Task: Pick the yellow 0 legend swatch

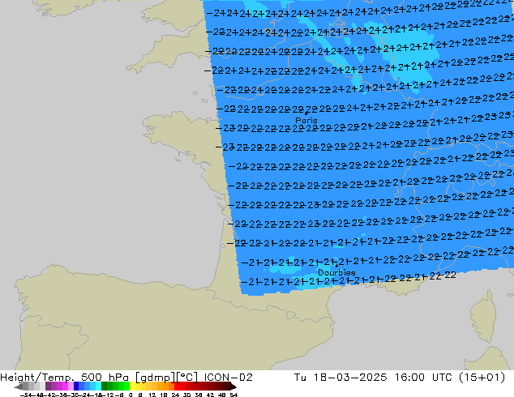Action: [133, 386]
